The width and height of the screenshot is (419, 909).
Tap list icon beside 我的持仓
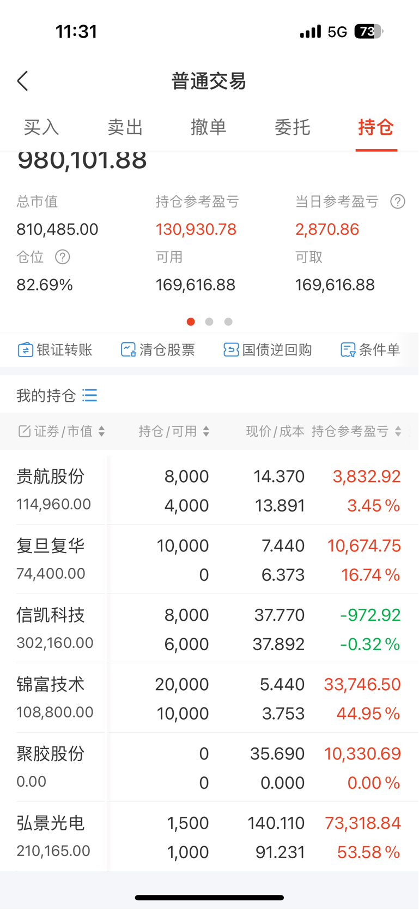point(90,395)
